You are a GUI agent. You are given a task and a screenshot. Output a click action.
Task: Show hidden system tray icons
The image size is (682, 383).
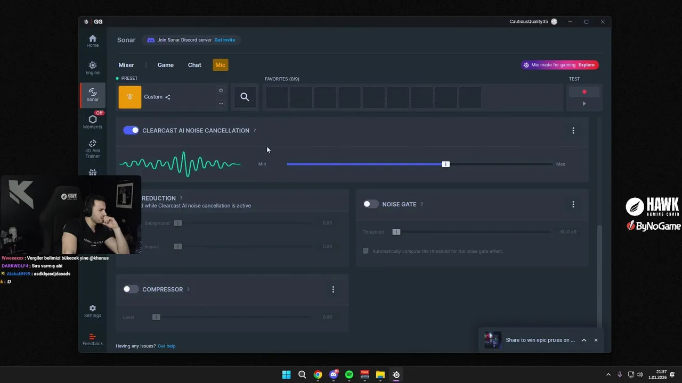click(x=608, y=374)
